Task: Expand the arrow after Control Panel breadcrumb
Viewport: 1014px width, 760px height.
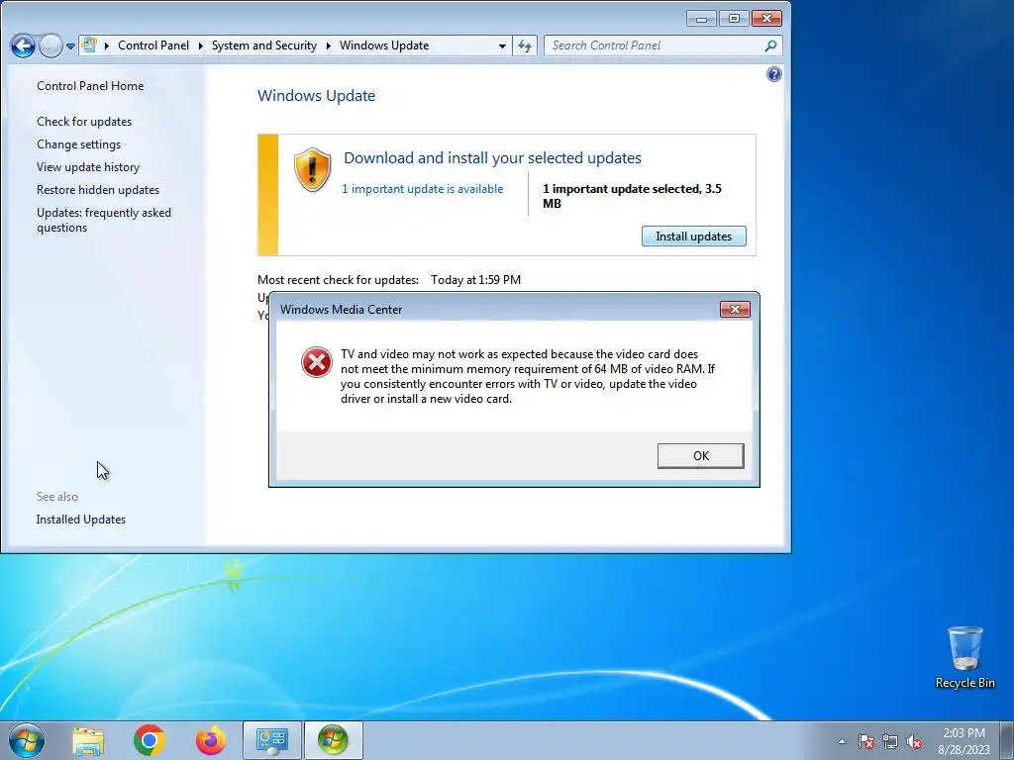Action: click(200, 46)
